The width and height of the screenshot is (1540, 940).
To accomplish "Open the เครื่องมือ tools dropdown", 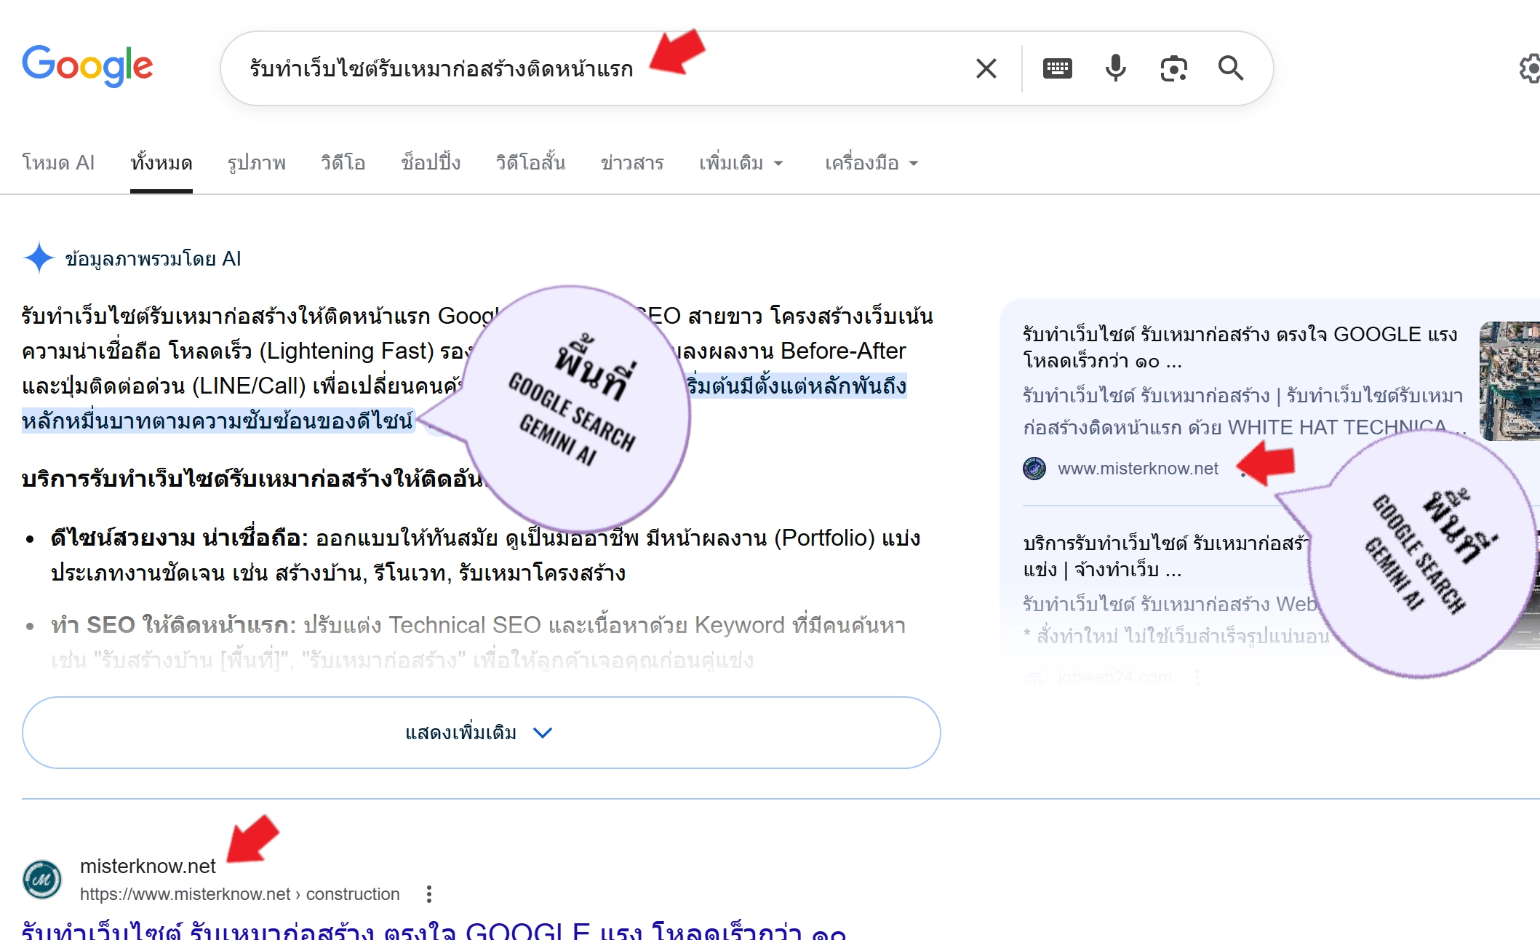I will click(871, 163).
